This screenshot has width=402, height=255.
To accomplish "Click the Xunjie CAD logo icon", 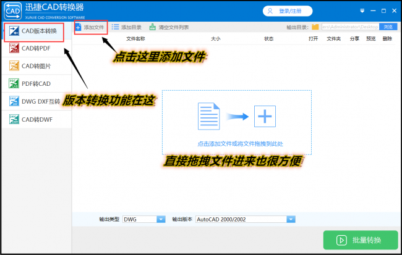I will point(13,10).
